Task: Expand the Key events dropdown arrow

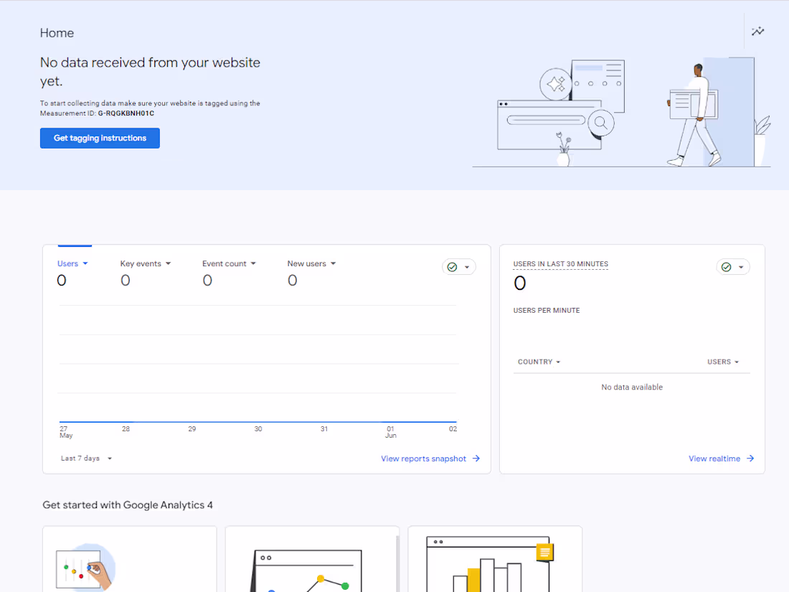Action: [168, 263]
